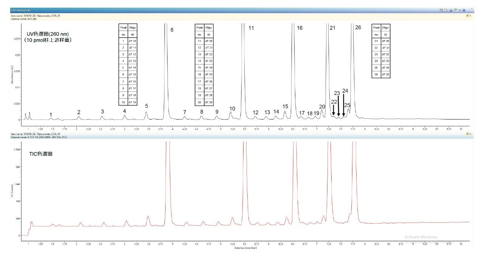Click the 2.5e6 tick on the TIC axis
Viewport: 484px width, 256px height.
point(17,149)
